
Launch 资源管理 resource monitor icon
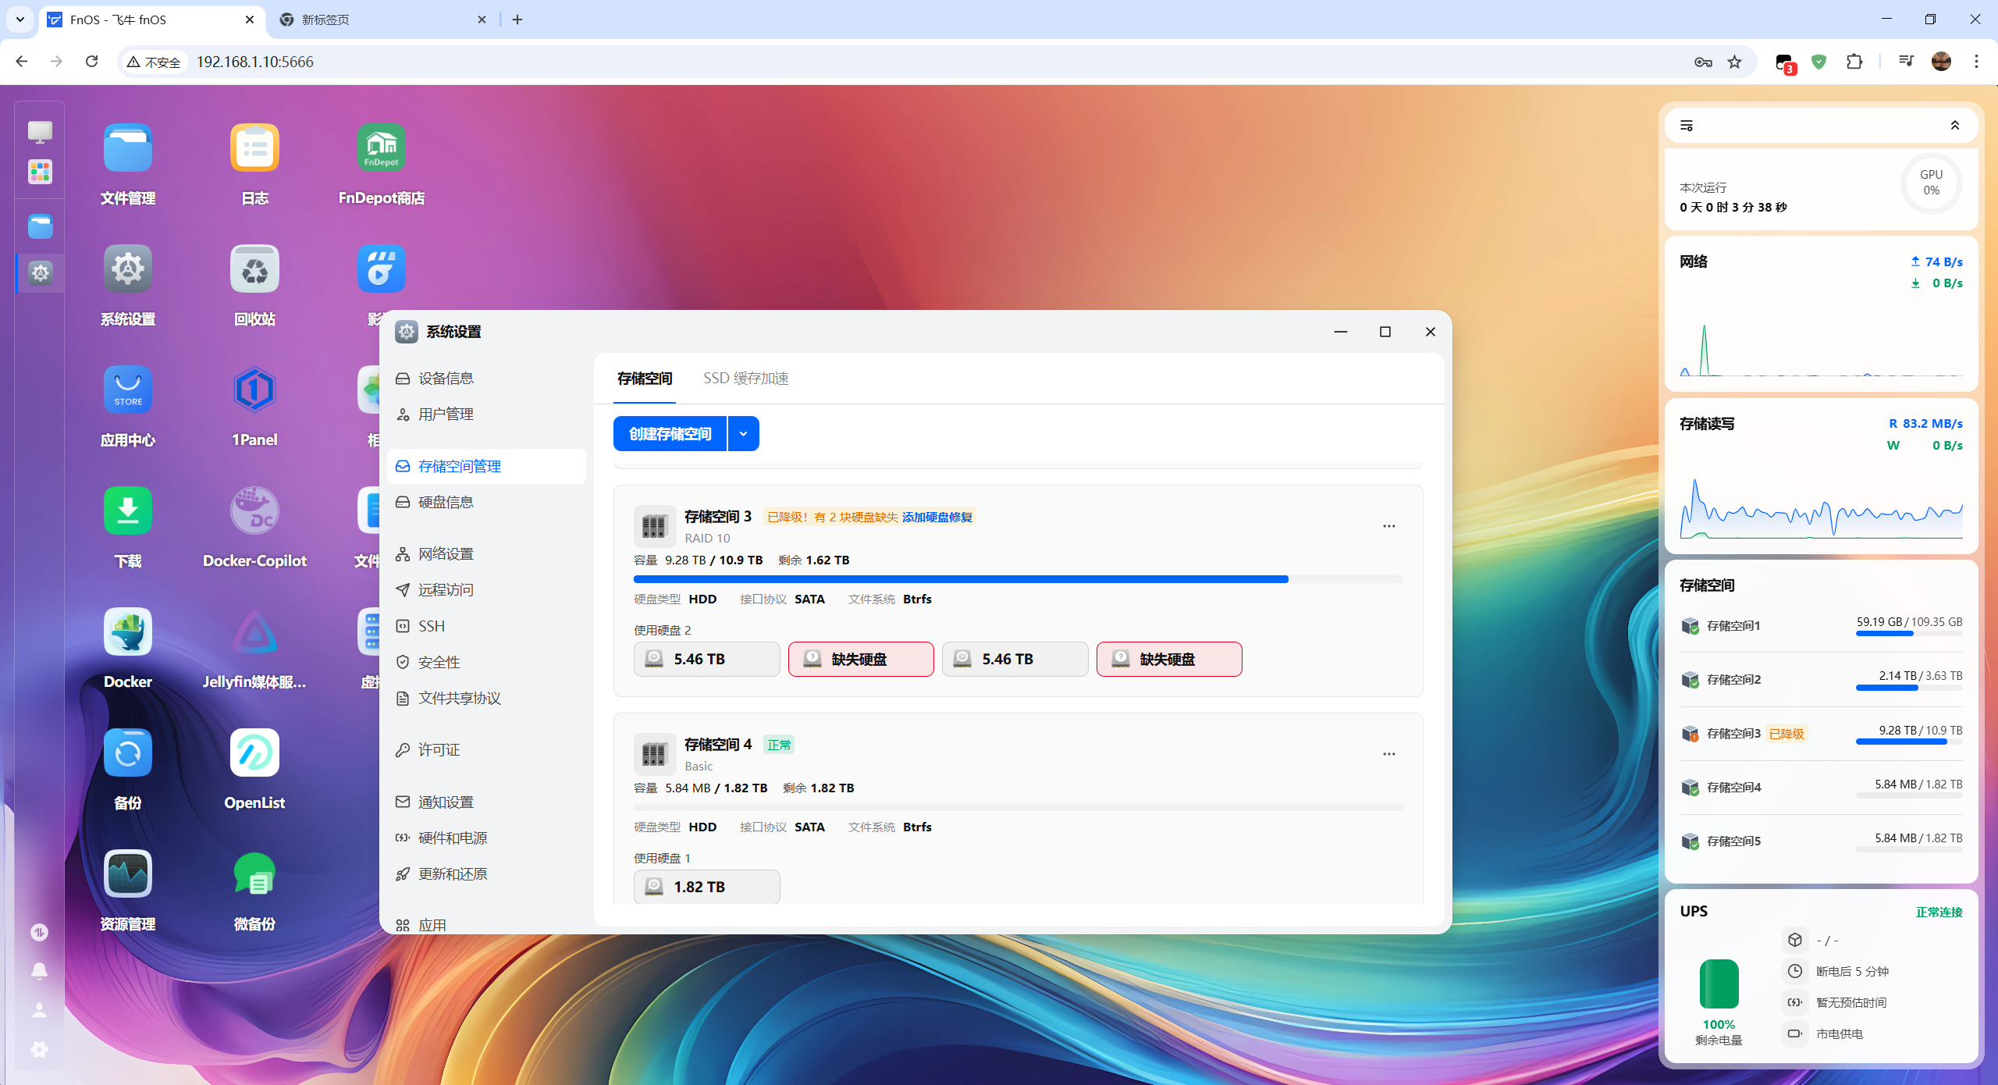tap(128, 874)
